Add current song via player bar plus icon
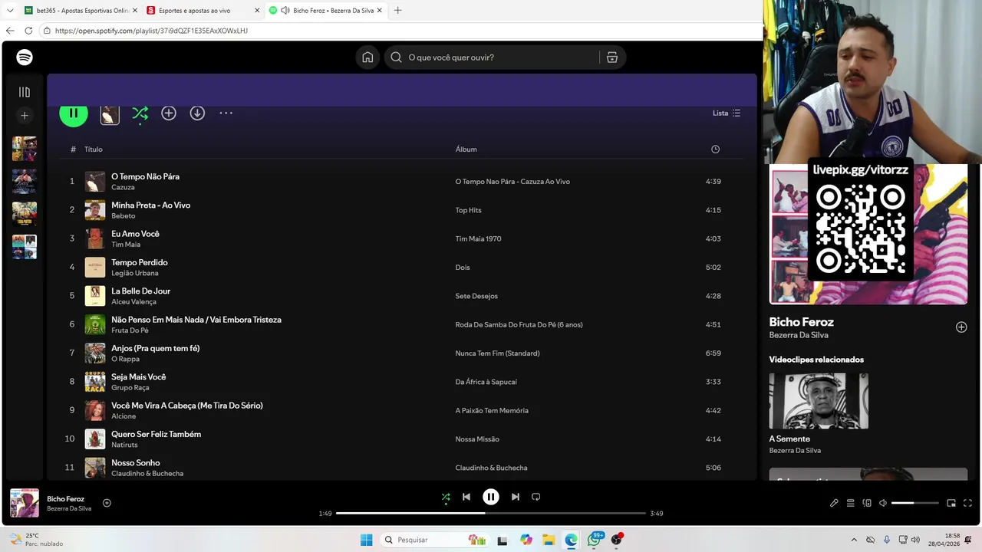 coord(107,503)
